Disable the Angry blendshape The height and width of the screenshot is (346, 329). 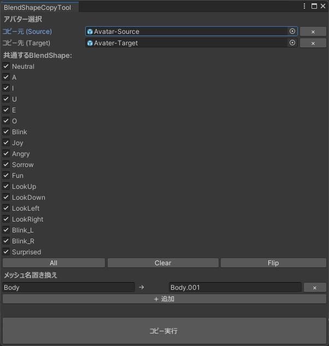pos(6,153)
